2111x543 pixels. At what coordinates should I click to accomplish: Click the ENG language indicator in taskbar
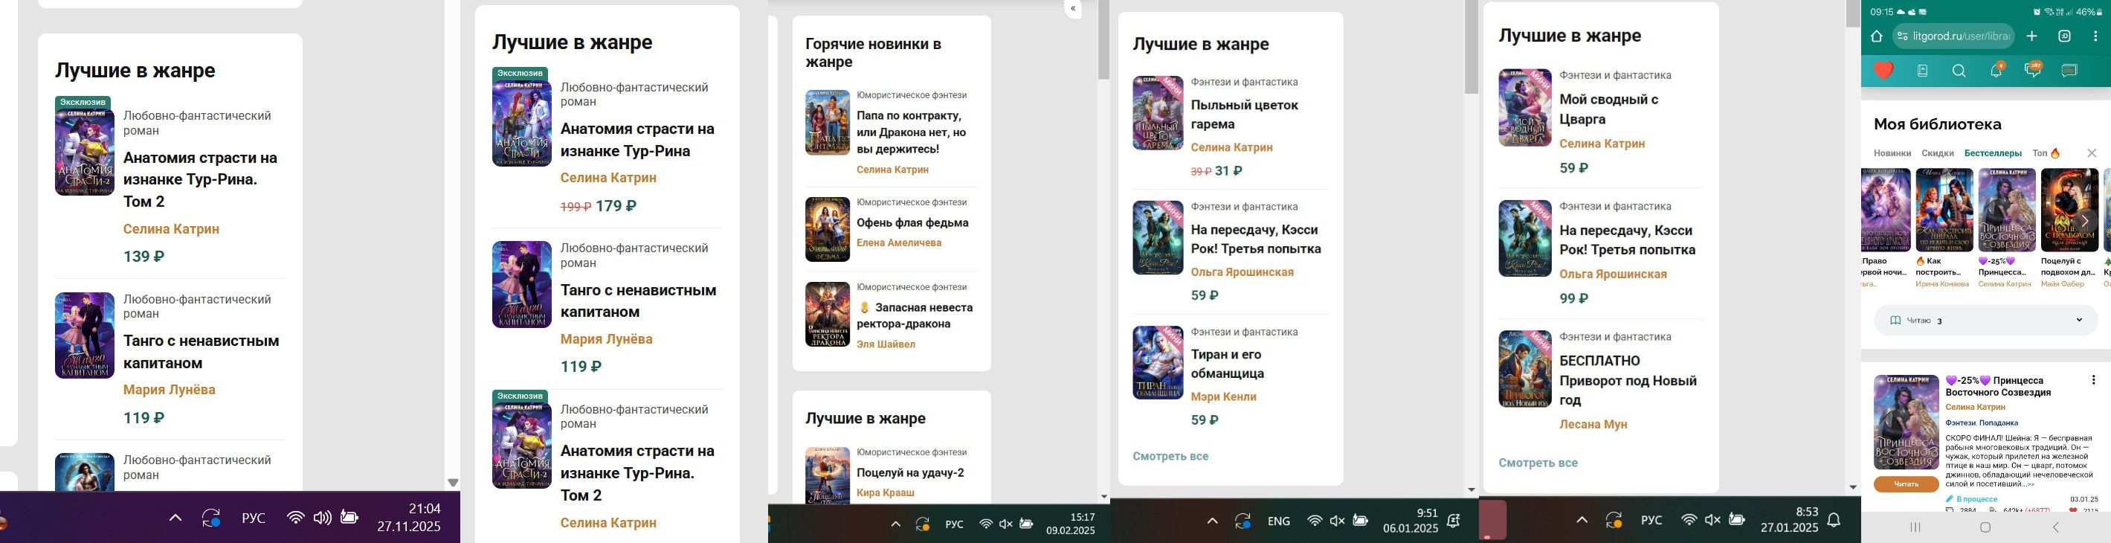pos(1278,521)
